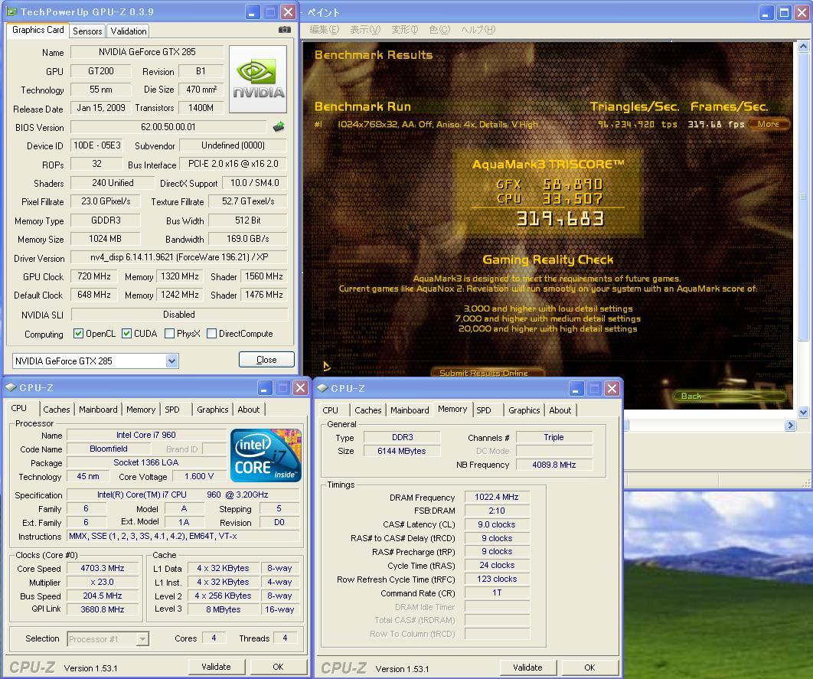Click Submit Results Online in AquaMark
Screen dimensions: 813x679
pyautogui.click(x=486, y=372)
